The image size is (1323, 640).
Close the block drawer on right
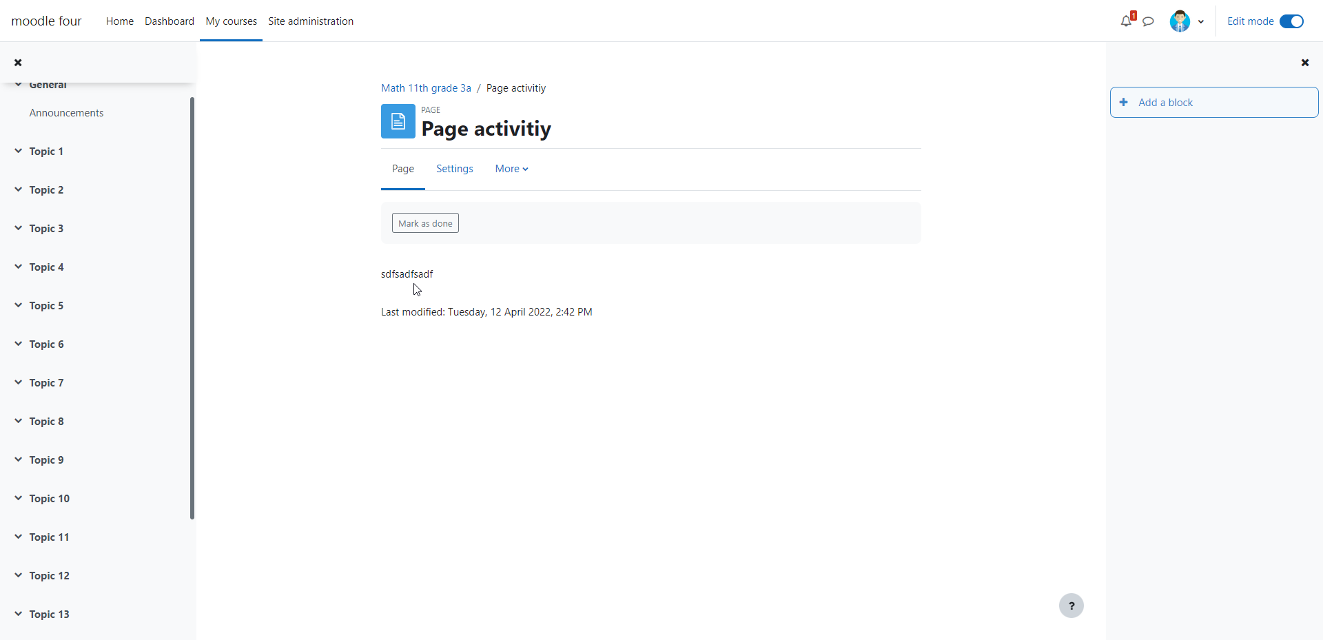[x=1304, y=63]
